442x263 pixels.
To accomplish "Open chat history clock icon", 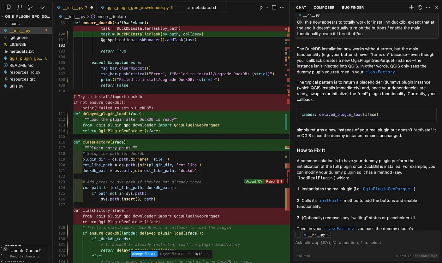I will coord(420,8).
